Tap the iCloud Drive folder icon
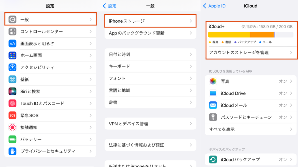 pyautogui.click(x=213, y=93)
